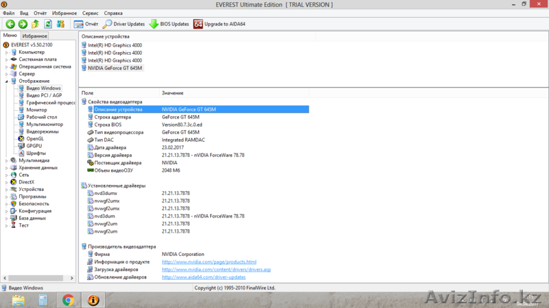Click the Up one level icon
Screen dimensions: 549x308
pos(36,24)
